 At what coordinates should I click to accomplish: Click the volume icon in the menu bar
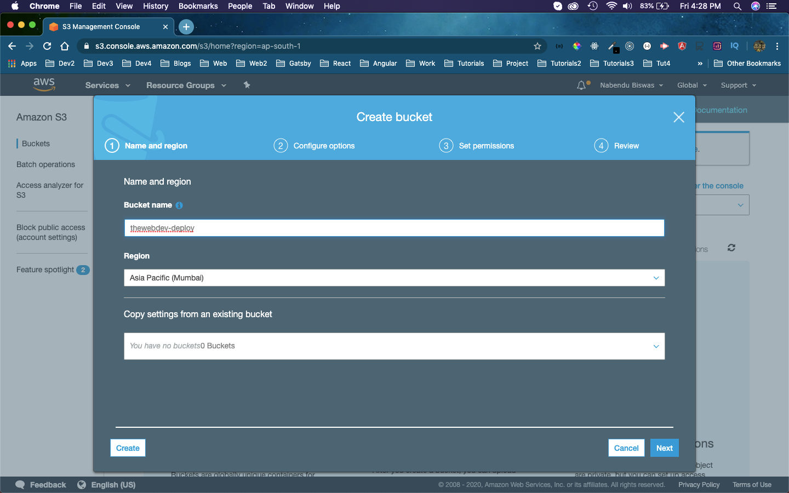coord(627,6)
